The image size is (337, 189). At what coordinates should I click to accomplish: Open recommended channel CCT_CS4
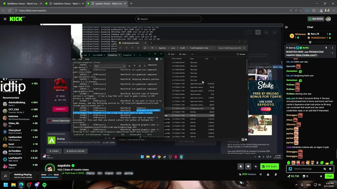coord(20,111)
